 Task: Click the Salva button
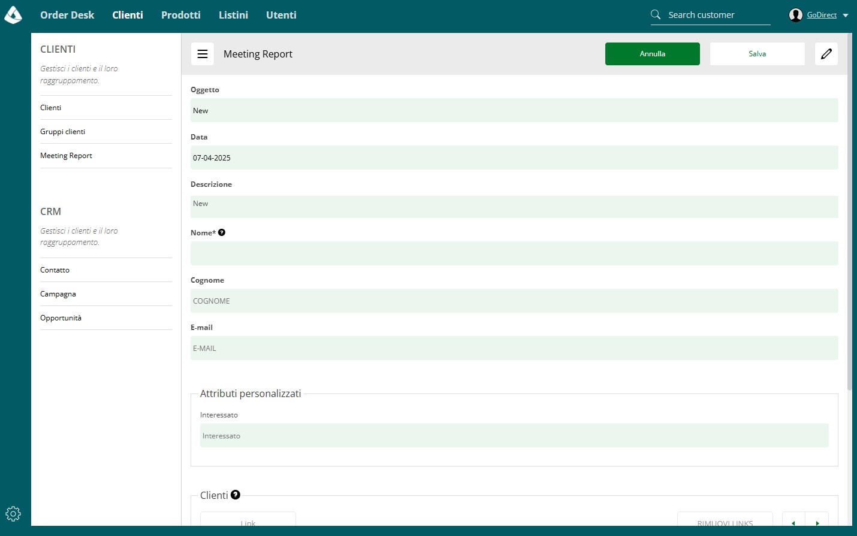click(x=758, y=54)
